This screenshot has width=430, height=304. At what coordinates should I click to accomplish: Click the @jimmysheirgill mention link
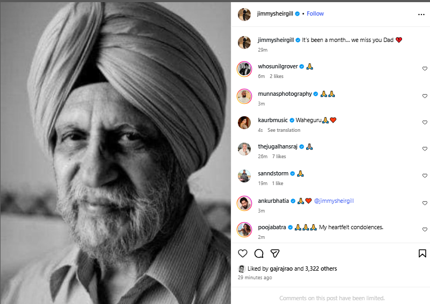333,201
